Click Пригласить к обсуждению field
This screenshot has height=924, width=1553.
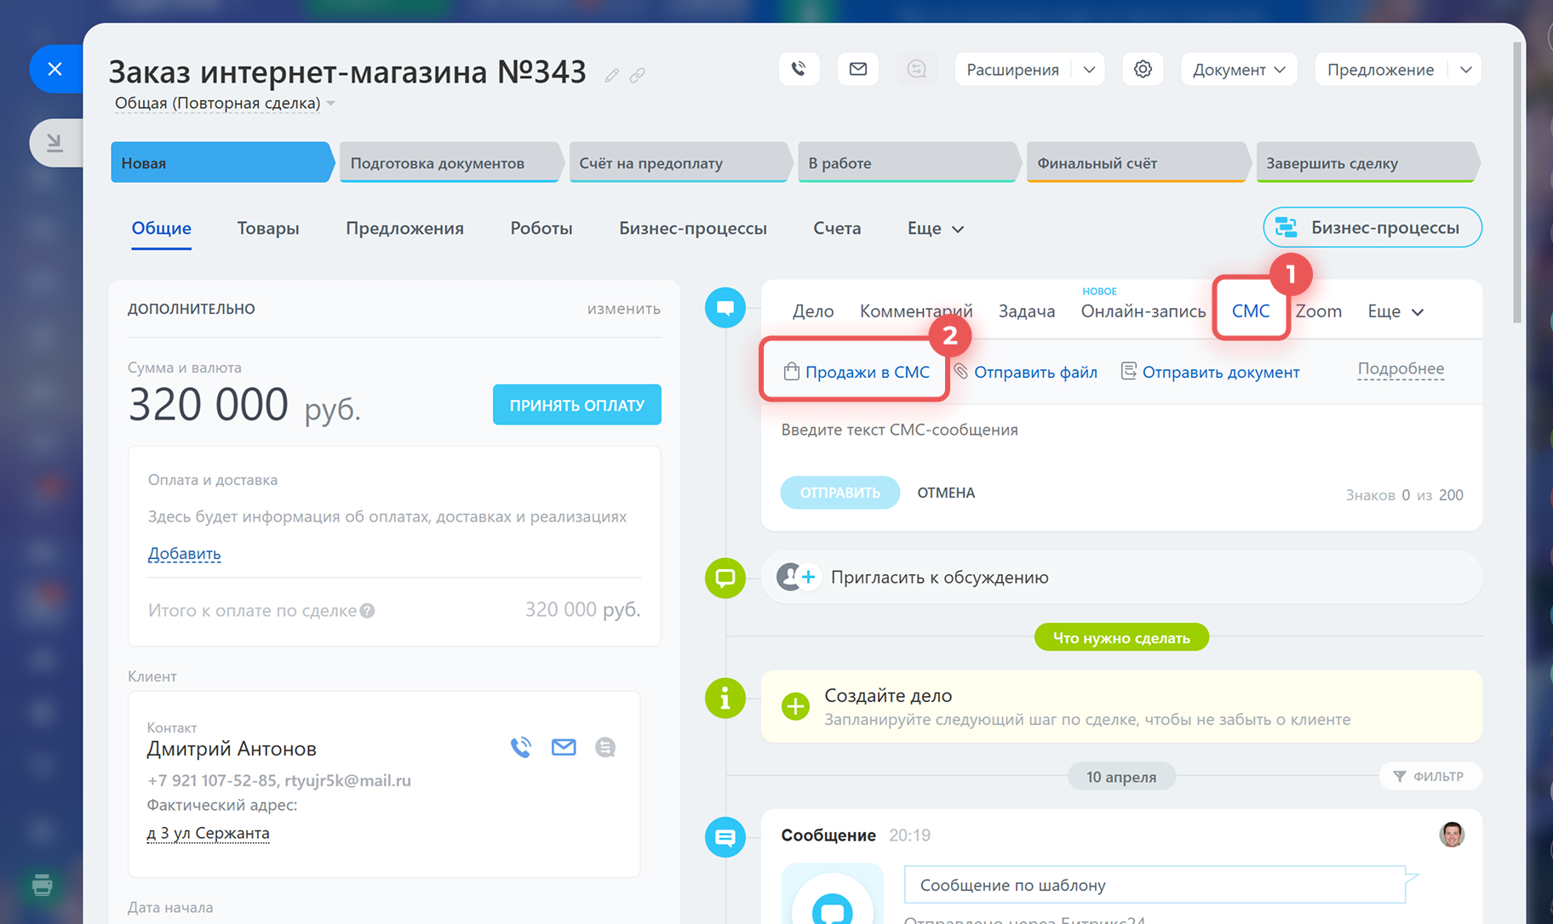[1121, 577]
